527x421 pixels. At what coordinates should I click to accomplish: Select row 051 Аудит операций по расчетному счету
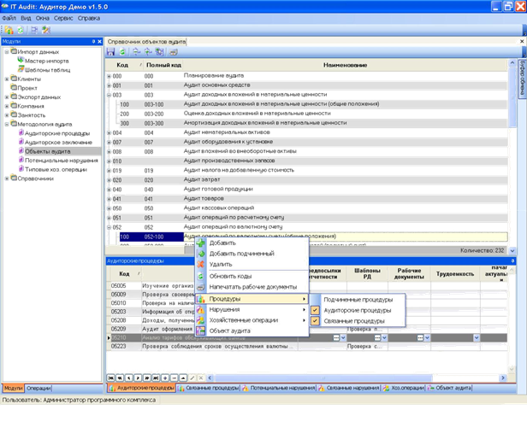306,218
